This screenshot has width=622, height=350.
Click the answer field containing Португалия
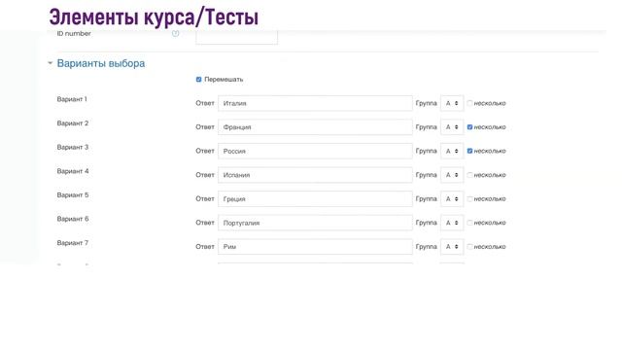(315, 223)
